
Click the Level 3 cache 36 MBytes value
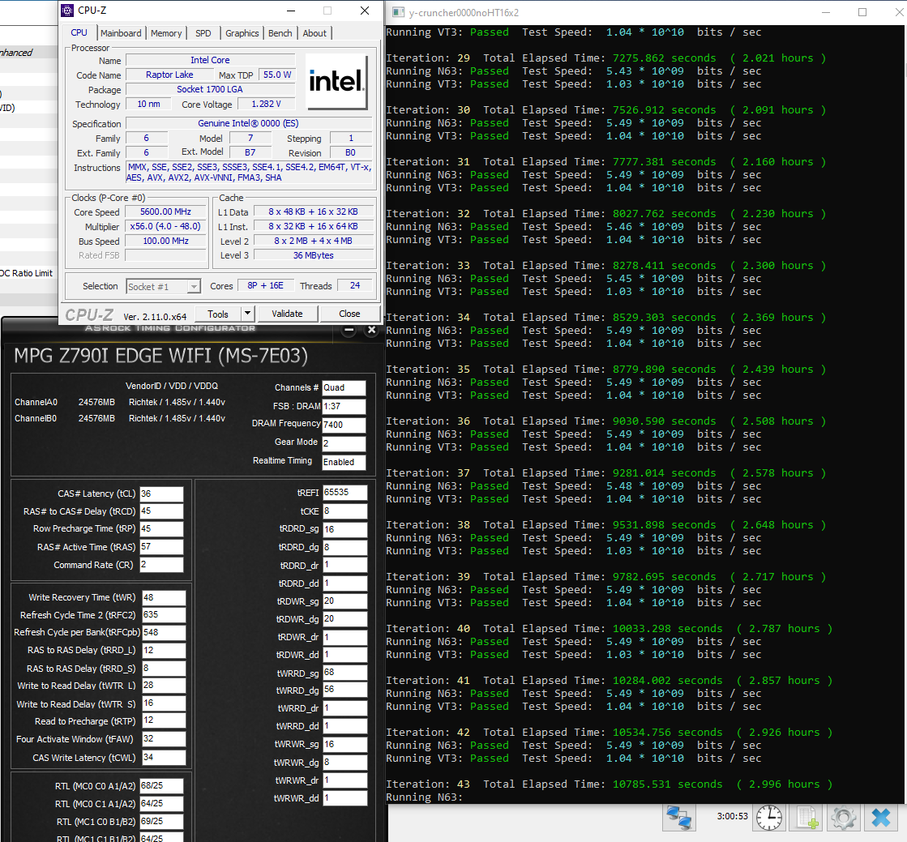click(x=313, y=255)
